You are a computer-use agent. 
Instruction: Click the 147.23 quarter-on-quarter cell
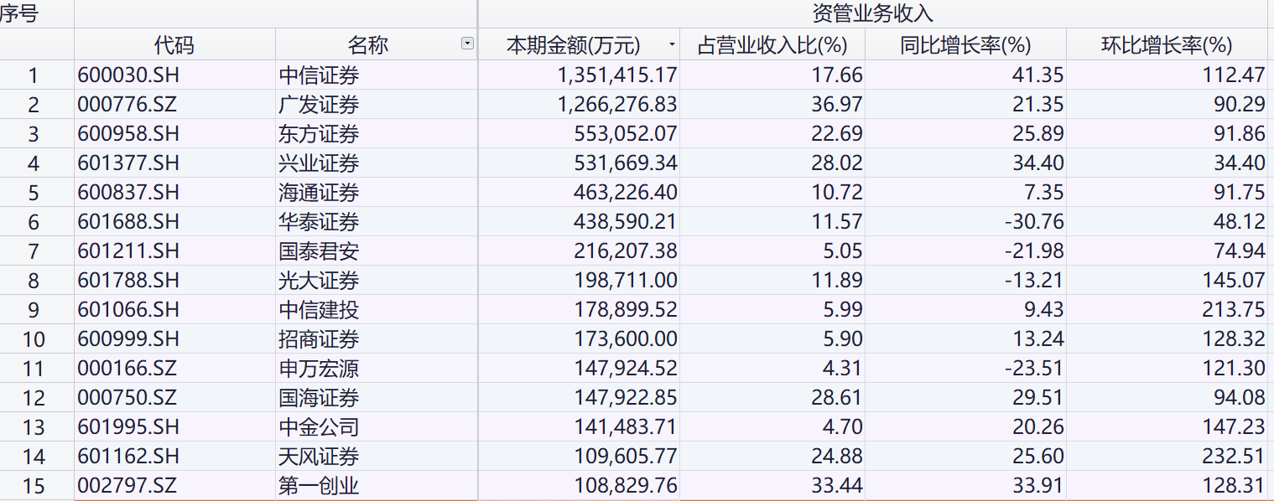[1167, 427]
